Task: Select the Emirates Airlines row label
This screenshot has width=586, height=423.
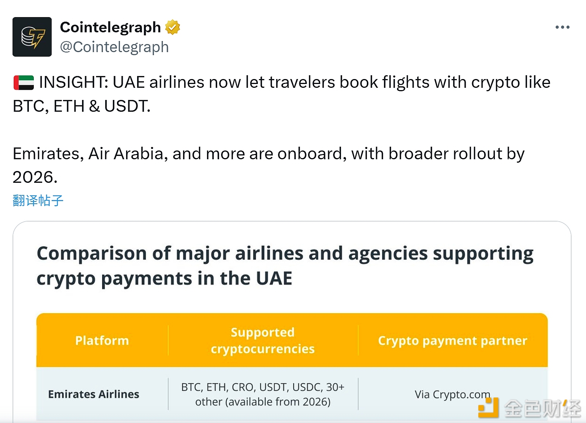Action: click(x=93, y=394)
